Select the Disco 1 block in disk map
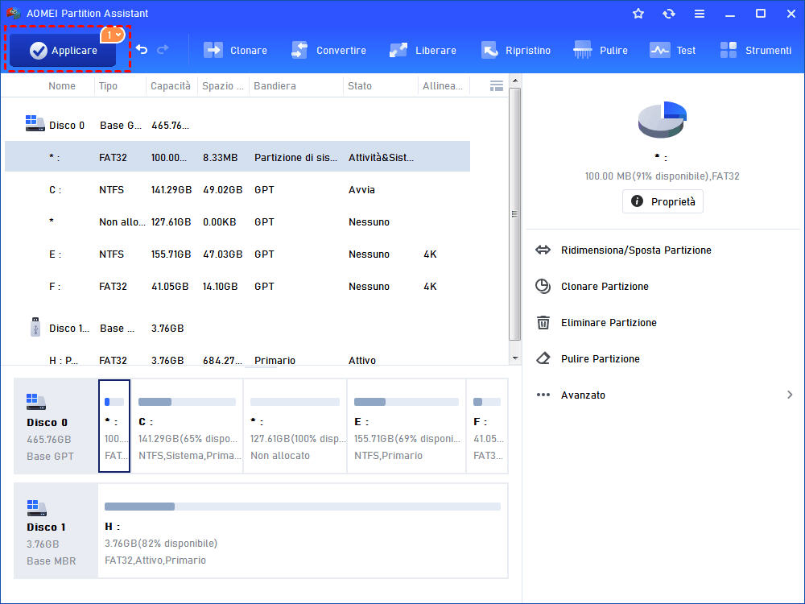This screenshot has width=805, height=604. [x=56, y=531]
